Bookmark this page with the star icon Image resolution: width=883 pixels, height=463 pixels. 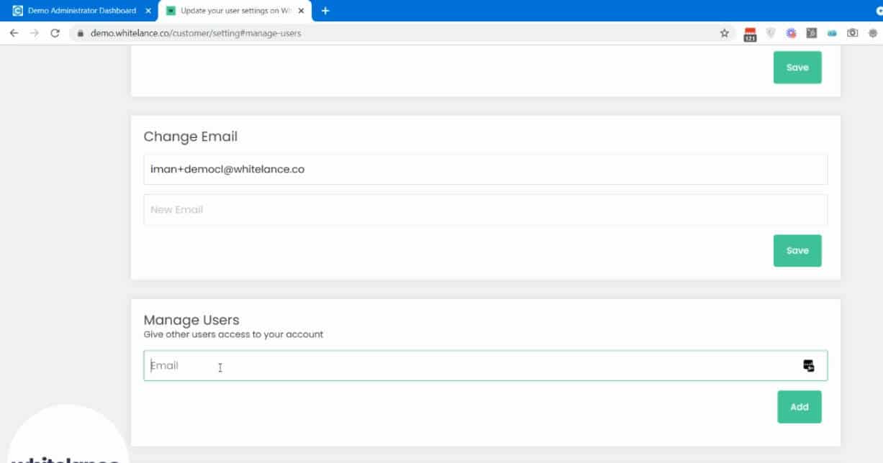click(x=725, y=33)
